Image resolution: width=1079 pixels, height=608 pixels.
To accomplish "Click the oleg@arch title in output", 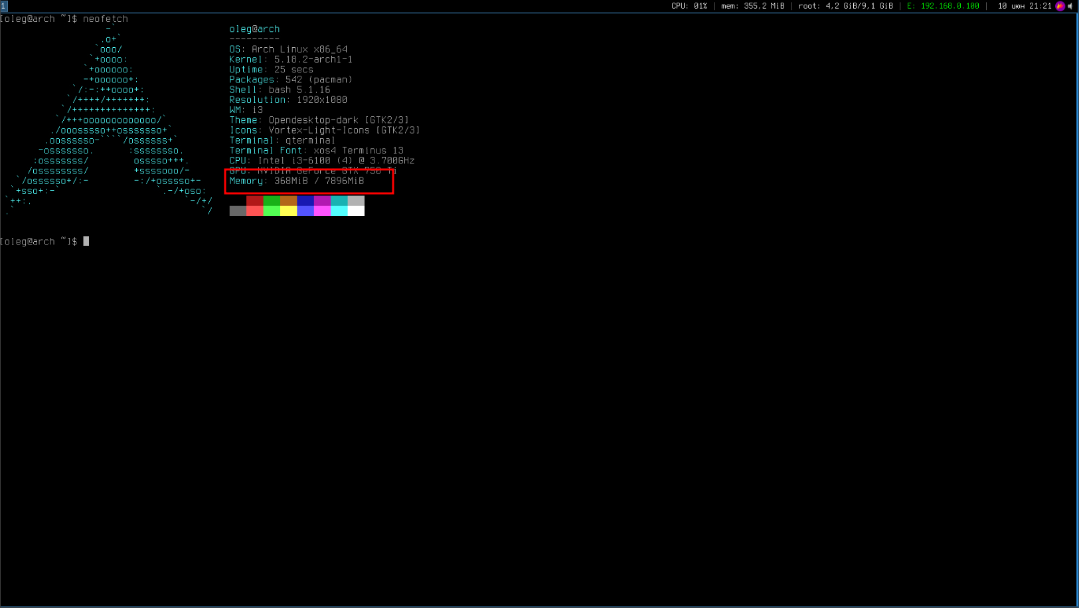I will (x=254, y=29).
